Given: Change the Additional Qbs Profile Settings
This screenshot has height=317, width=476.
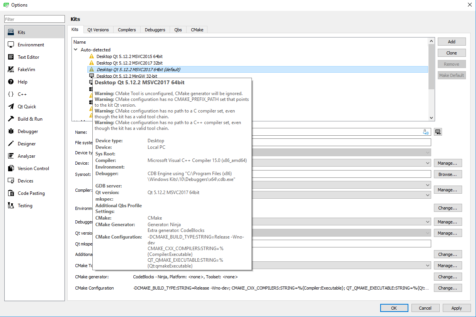Looking at the screenshot, I should [448, 254].
